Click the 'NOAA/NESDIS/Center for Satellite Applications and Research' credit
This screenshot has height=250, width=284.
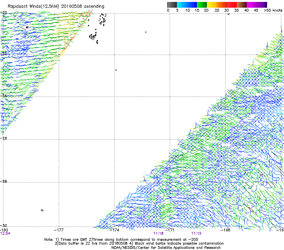(x=166, y=248)
